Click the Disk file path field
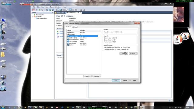Image resolution: width=194 pixels, height=109 pixels. [x=120, y=32]
